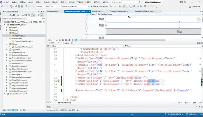Click the swap panes arrows icon
Image resolution: width=203 pixels, height=117 pixels.
[x=59, y=43]
